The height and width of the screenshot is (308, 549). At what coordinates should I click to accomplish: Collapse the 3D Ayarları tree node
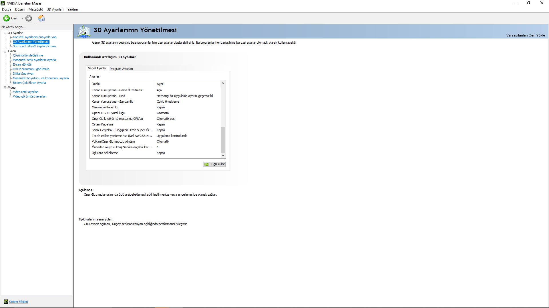pyautogui.click(x=5, y=33)
